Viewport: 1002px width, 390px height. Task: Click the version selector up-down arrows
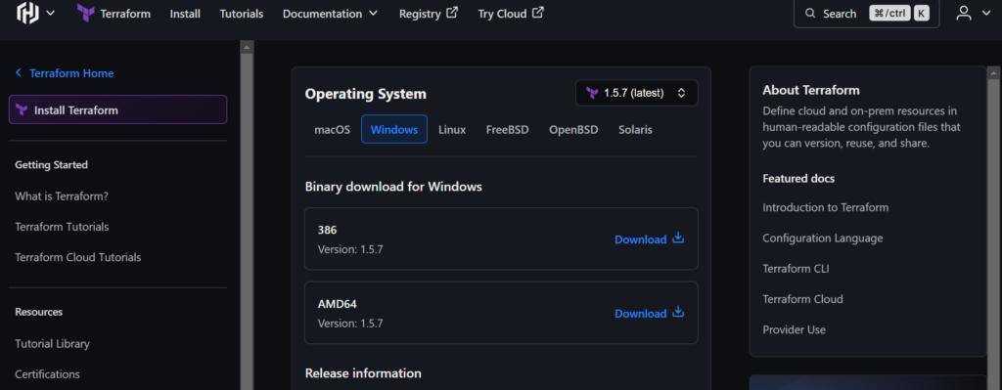(681, 93)
